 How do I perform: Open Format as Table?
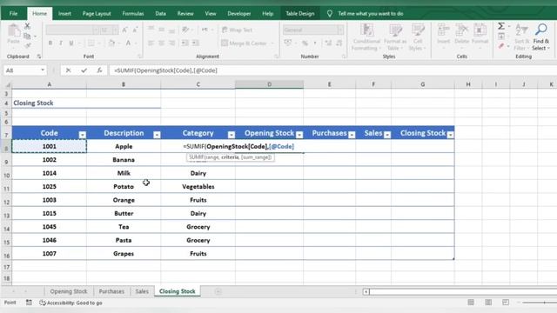click(x=394, y=37)
